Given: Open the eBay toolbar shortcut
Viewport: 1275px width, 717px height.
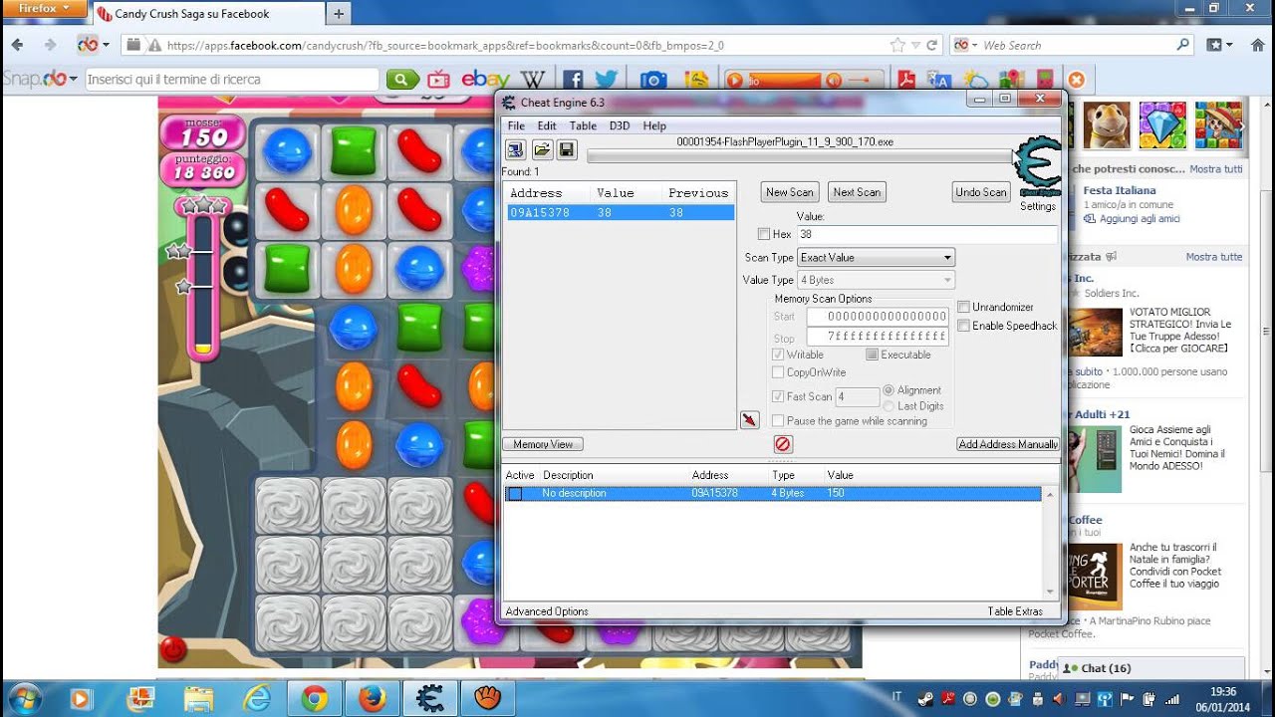Looking at the screenshot, I should (x=485, y=80).
